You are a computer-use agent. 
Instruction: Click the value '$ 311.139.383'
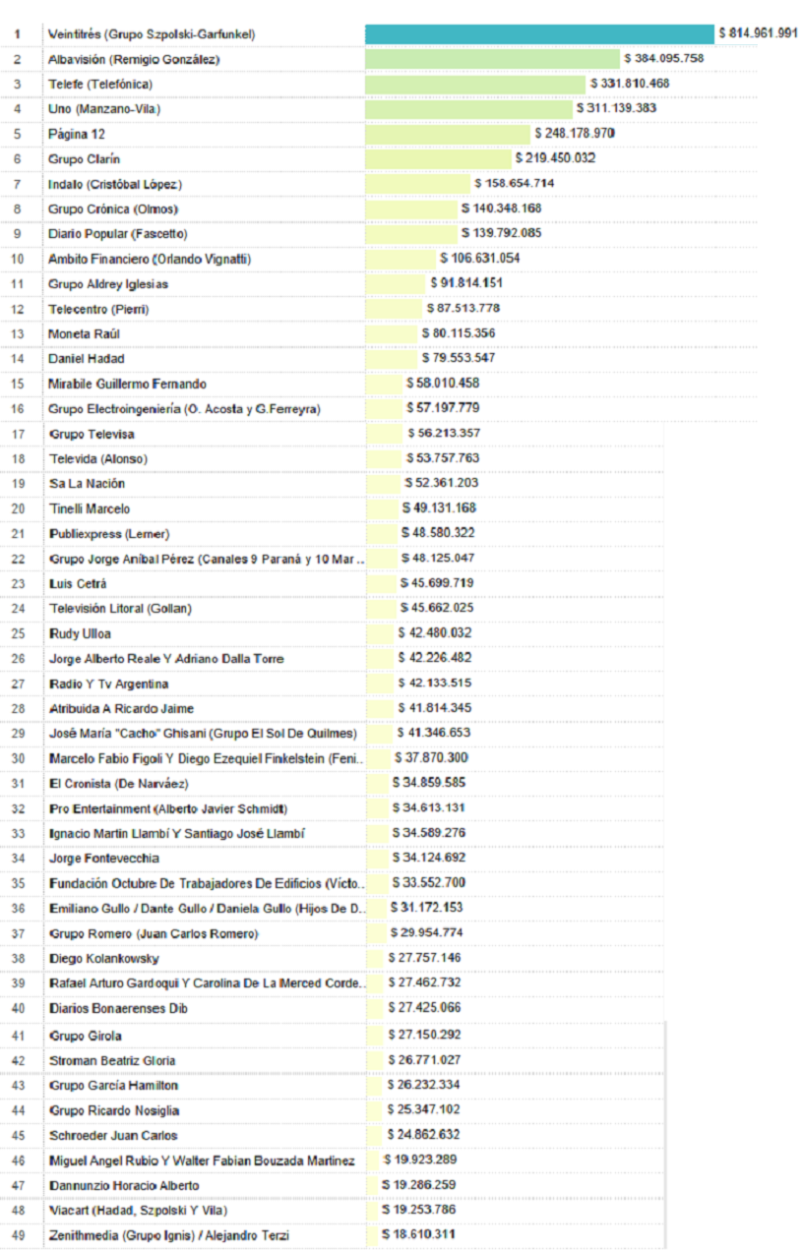(616, 108)
